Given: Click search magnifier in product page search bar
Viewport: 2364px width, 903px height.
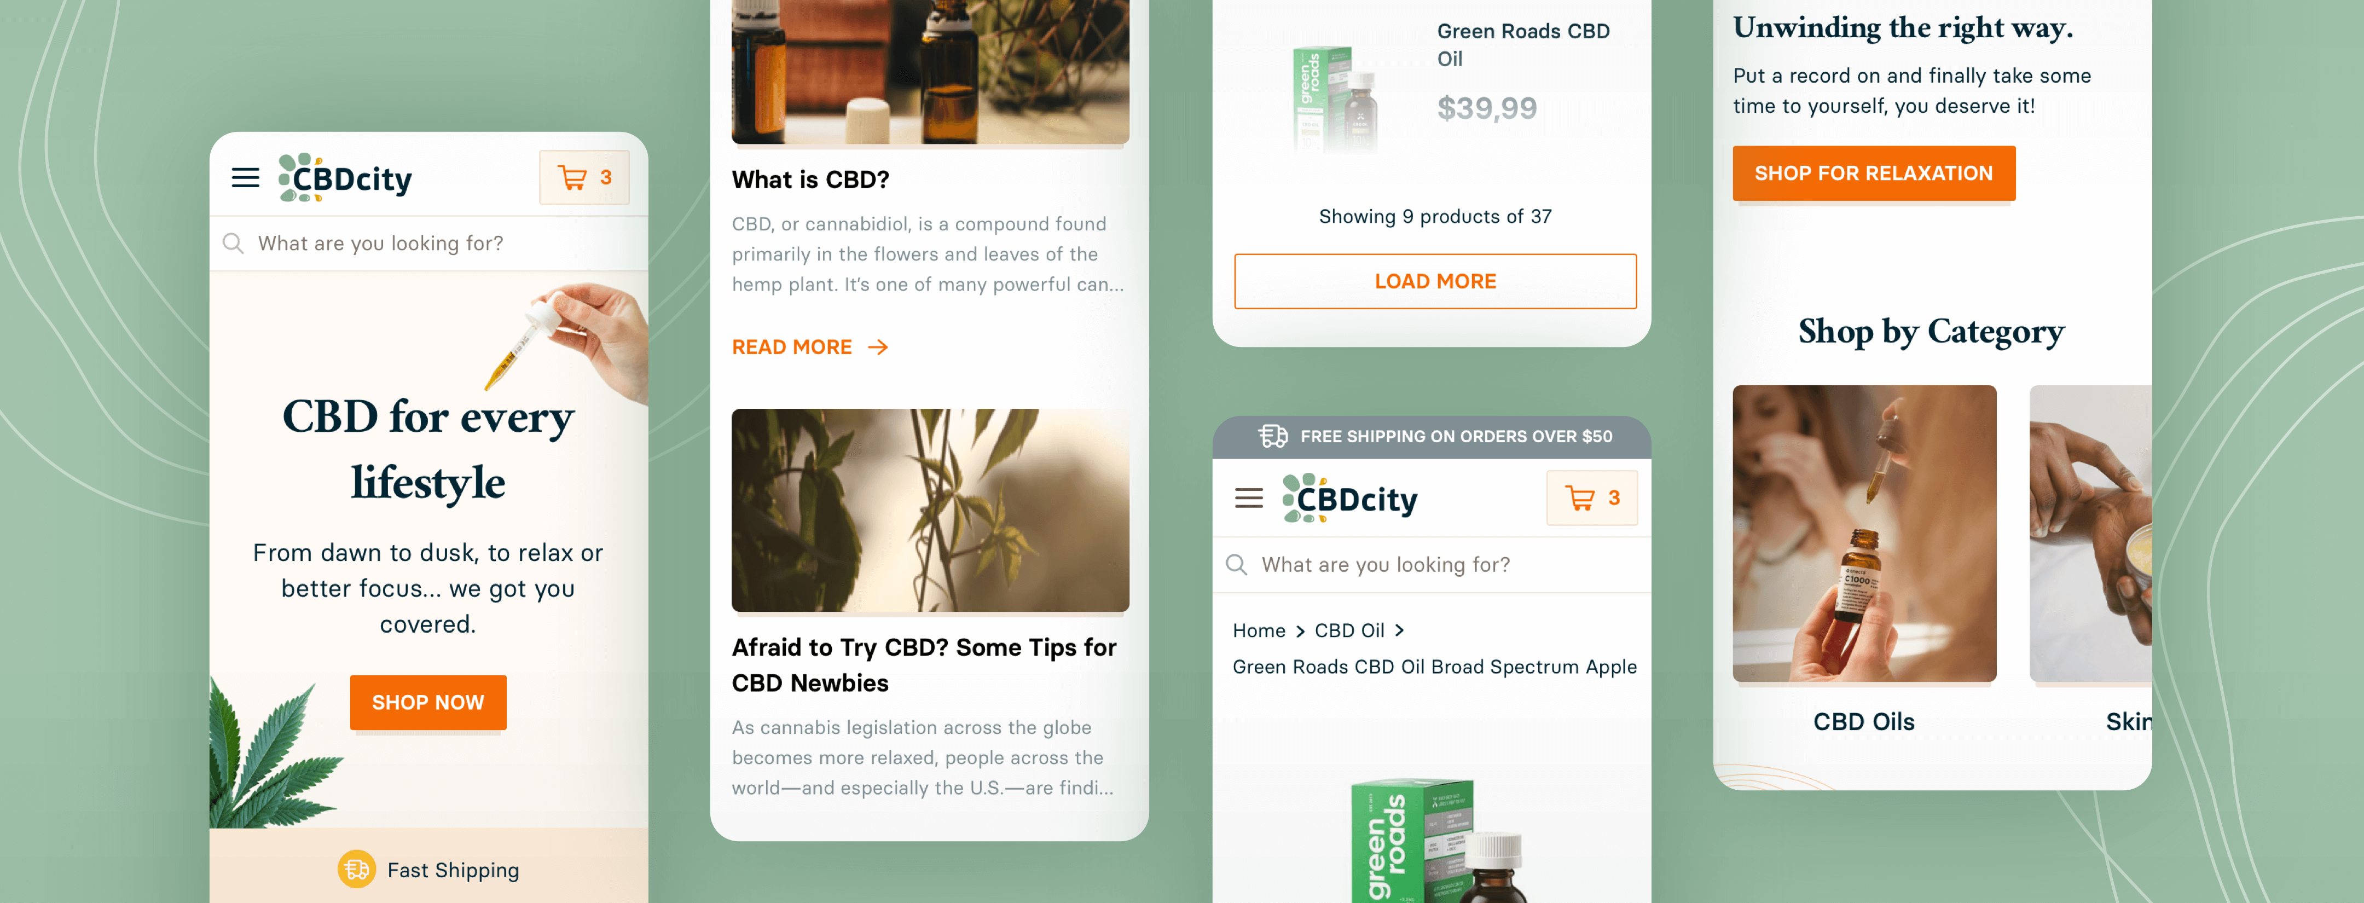Looking at the screenshot, I should (1236, 564).
